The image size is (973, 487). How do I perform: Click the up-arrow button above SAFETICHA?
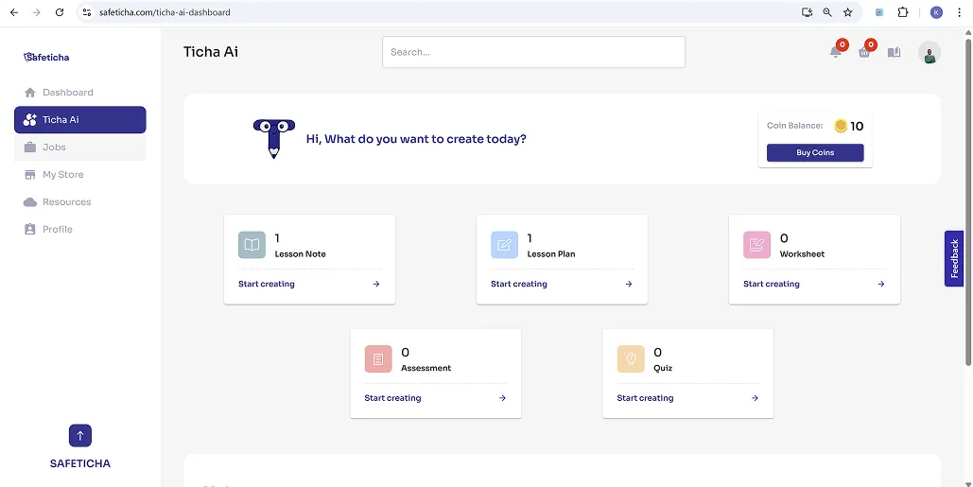(x=80, y=436)
